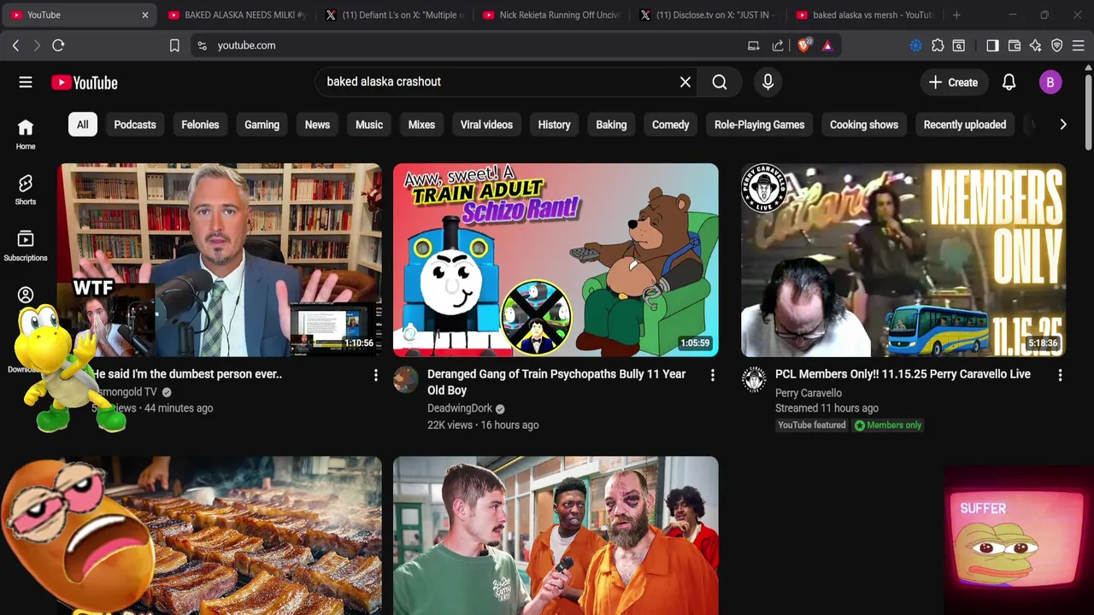Viewport: 1094px width, 615px height.
Task: Switch to Disclose.tv on X tab
Action: [x=709, y=15]
